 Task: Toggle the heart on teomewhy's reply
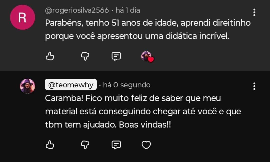(x=146, y=145)
